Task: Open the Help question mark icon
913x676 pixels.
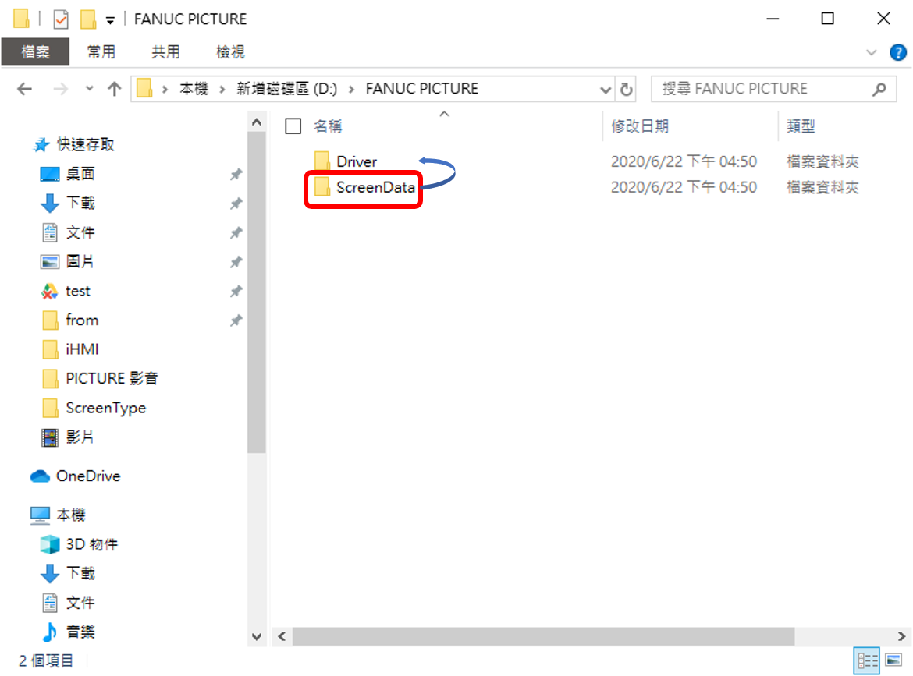Action: [x=898, y=52]
